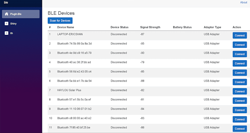Select device name Bluetooth 57:e1:5b:5c:0a:ef
This screenshot has width=250, height=133.
[74, 100]
